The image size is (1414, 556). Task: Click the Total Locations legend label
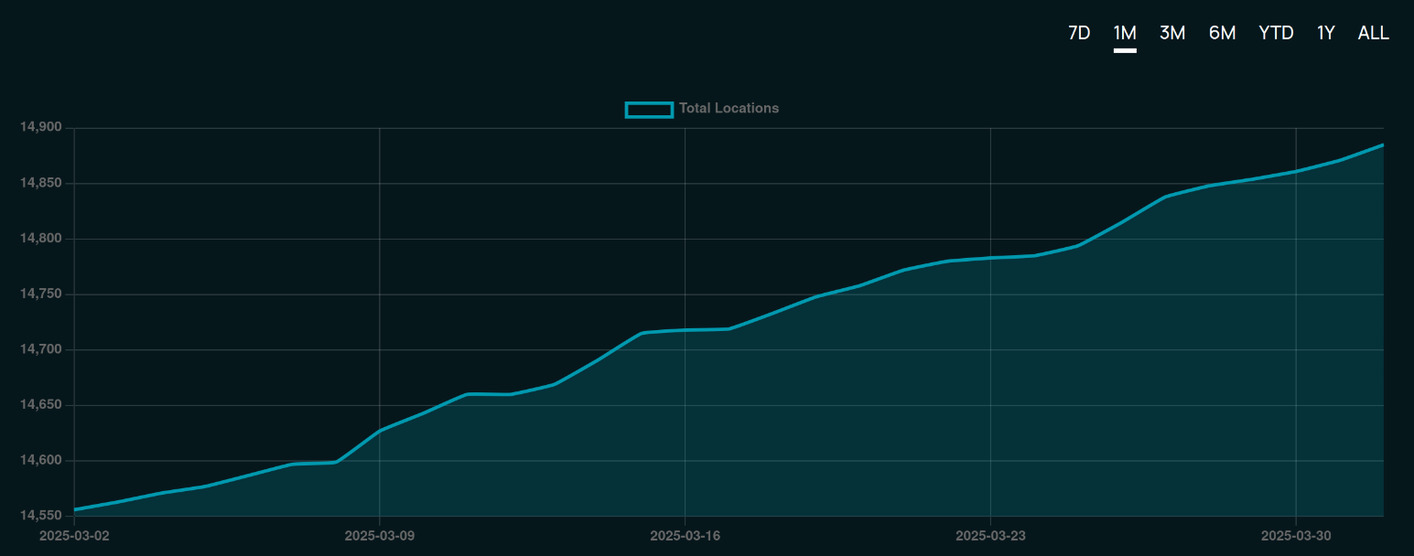tap(729, 108)
